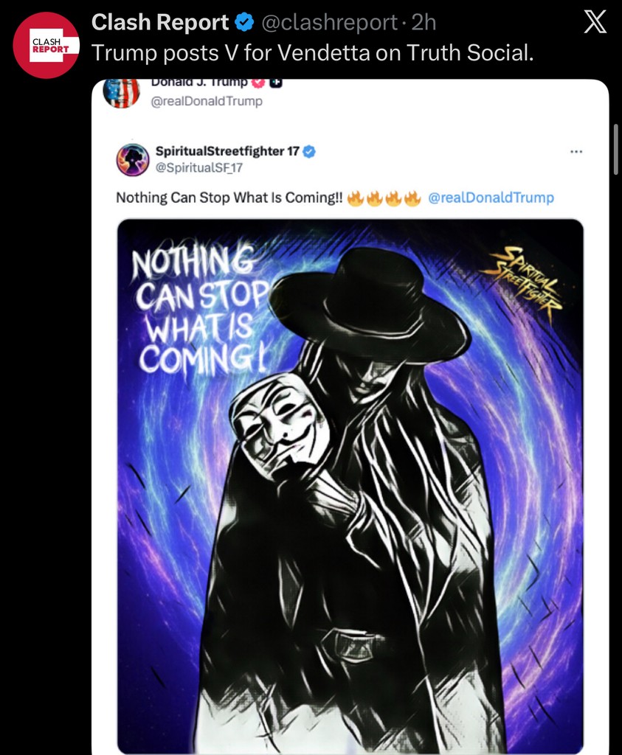Tap Donald J. Trump's flag avatar
The height and width of the screenshot is (755, 622).
(x=122, y=93)
